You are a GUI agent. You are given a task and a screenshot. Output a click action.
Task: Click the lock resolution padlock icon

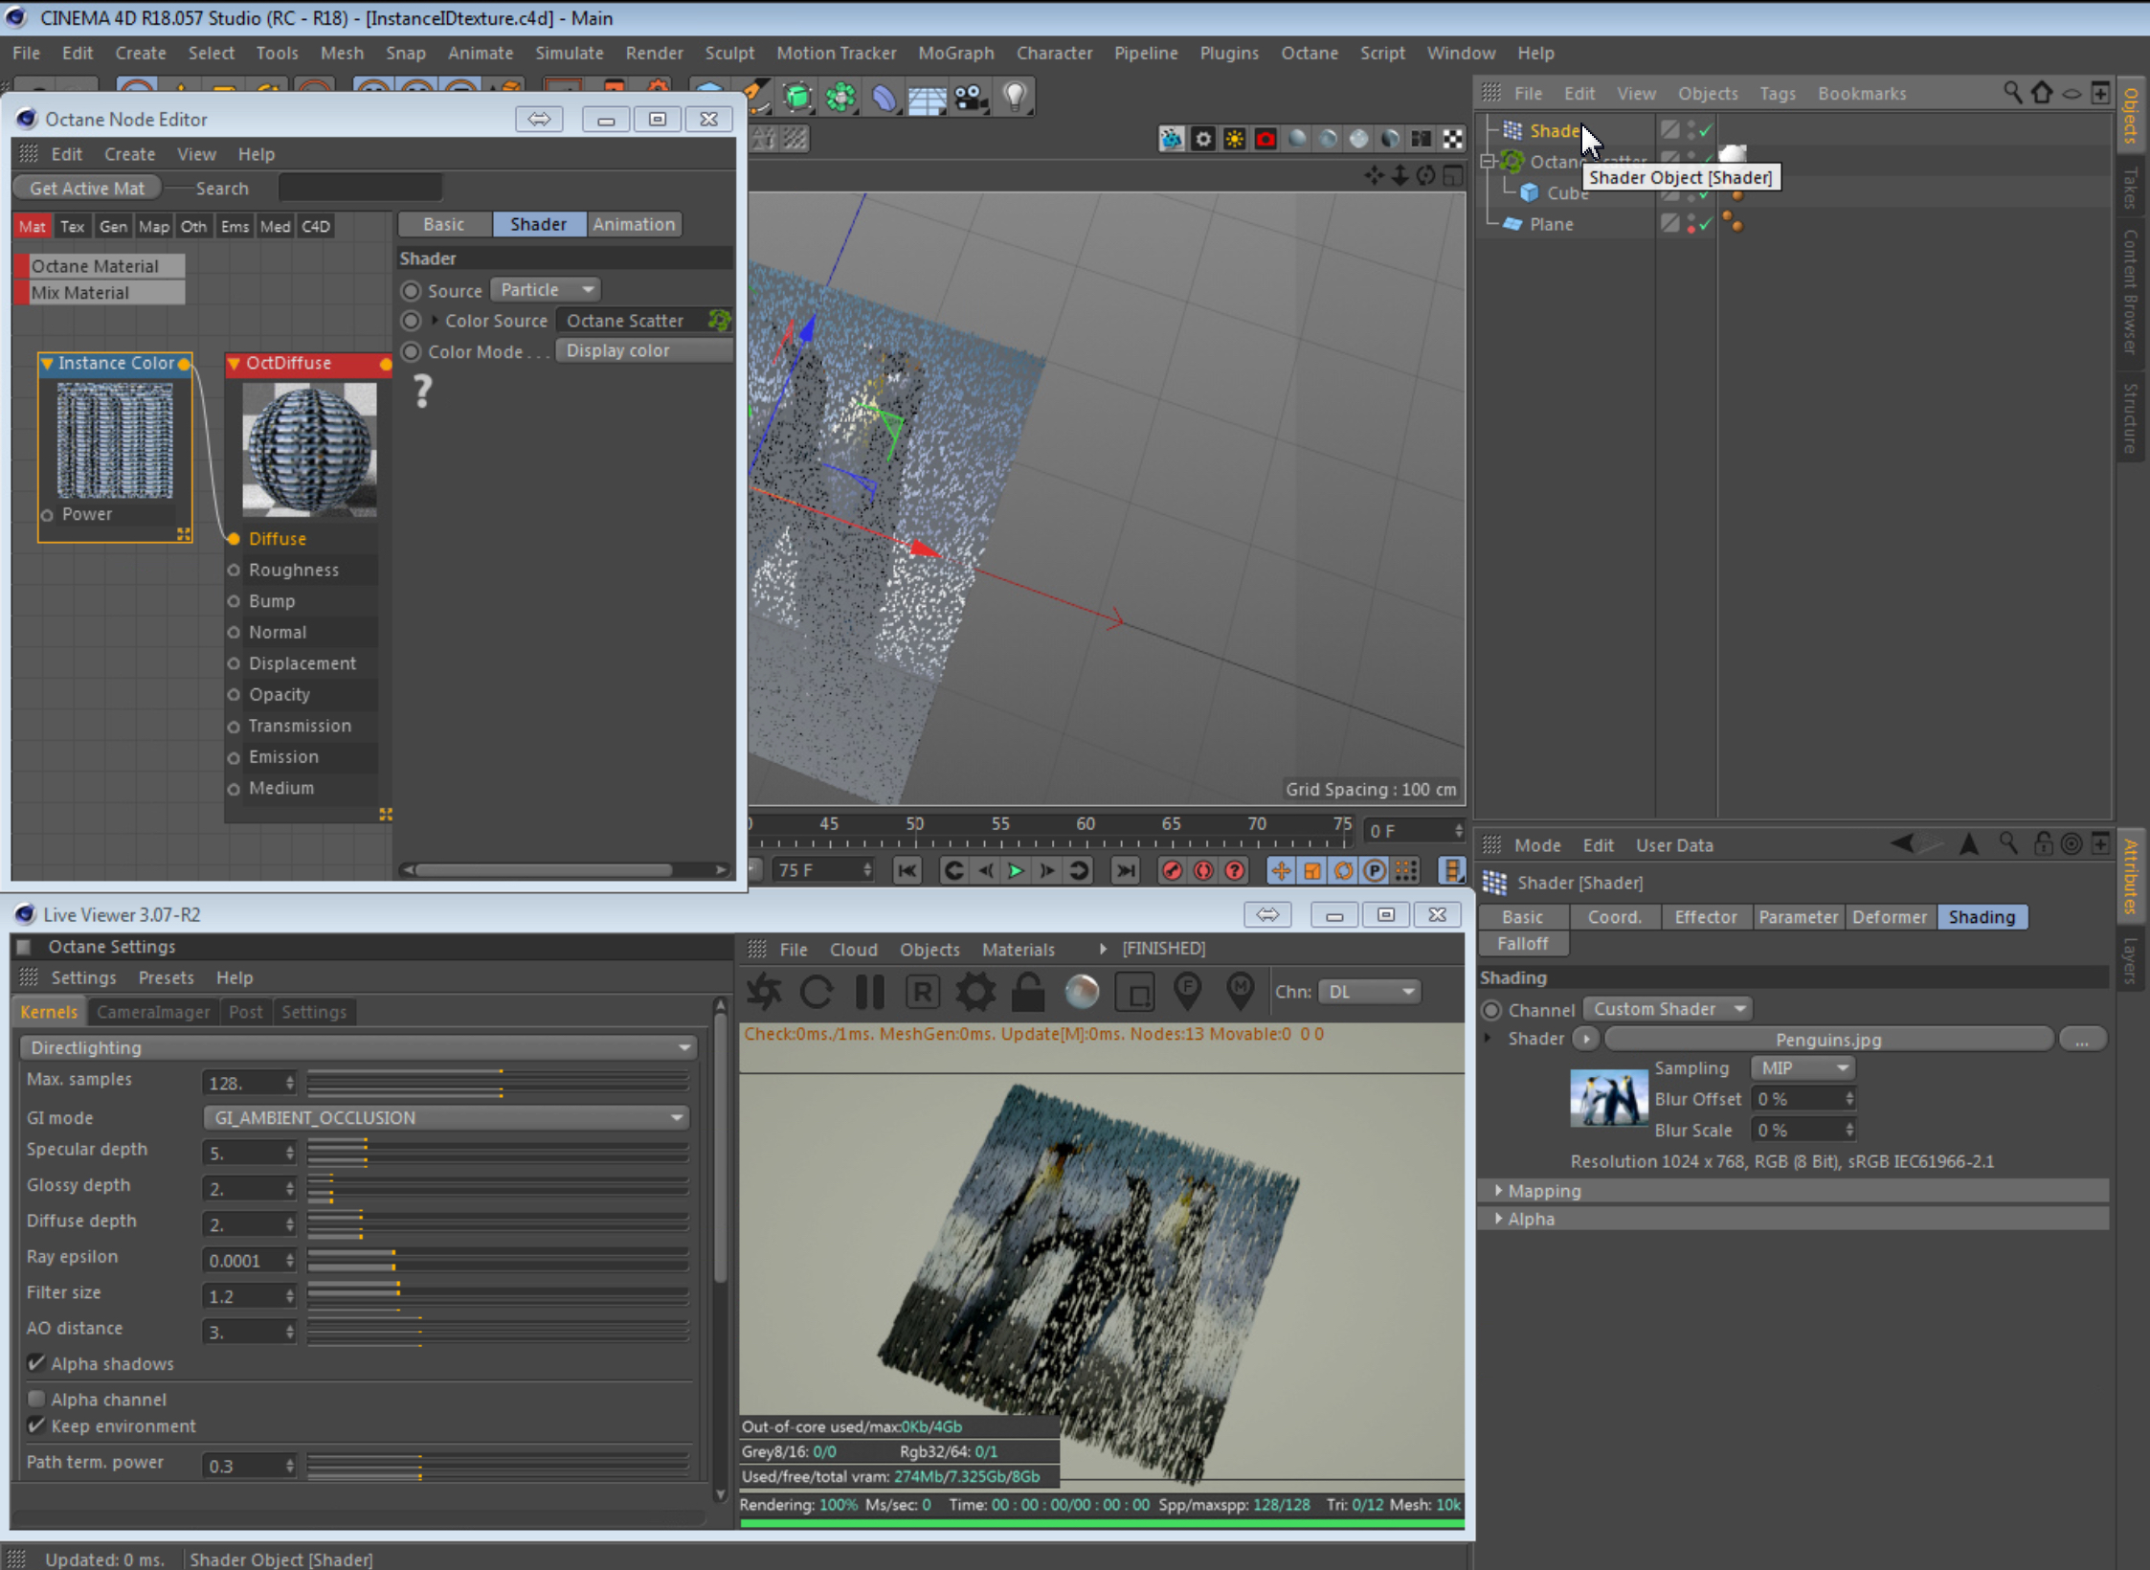coord(1028,992)
